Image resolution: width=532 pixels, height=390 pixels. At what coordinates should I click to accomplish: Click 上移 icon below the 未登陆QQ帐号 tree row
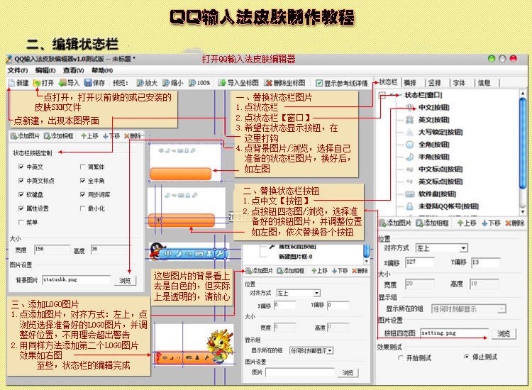click(x=460, y=223)
